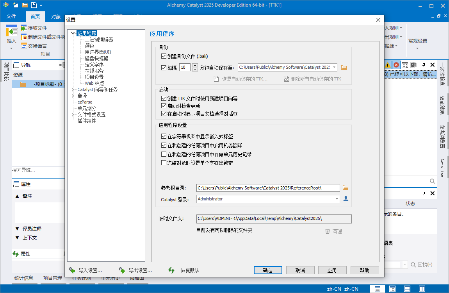Click the 插入 insert icon in ribbon

point(11,30)
